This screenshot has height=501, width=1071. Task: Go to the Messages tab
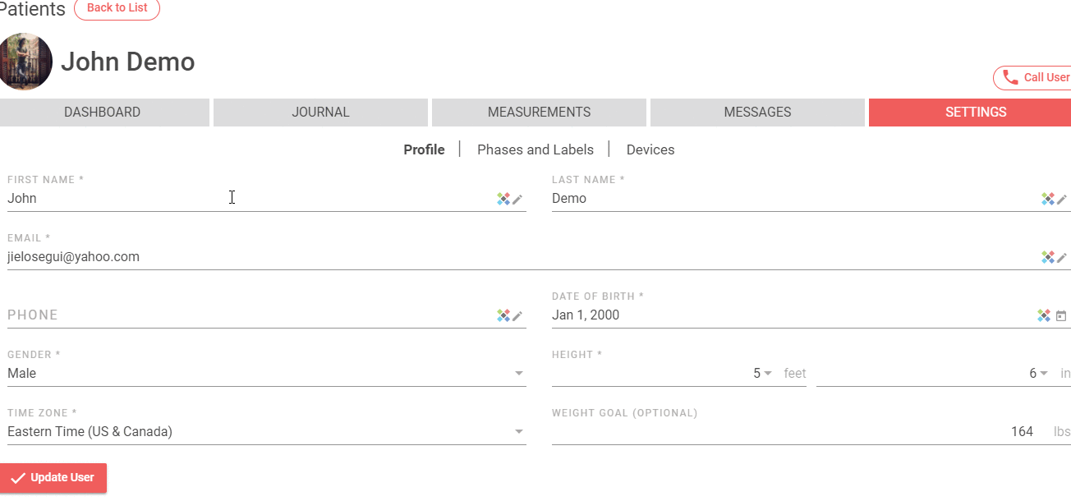click(757, 113)
